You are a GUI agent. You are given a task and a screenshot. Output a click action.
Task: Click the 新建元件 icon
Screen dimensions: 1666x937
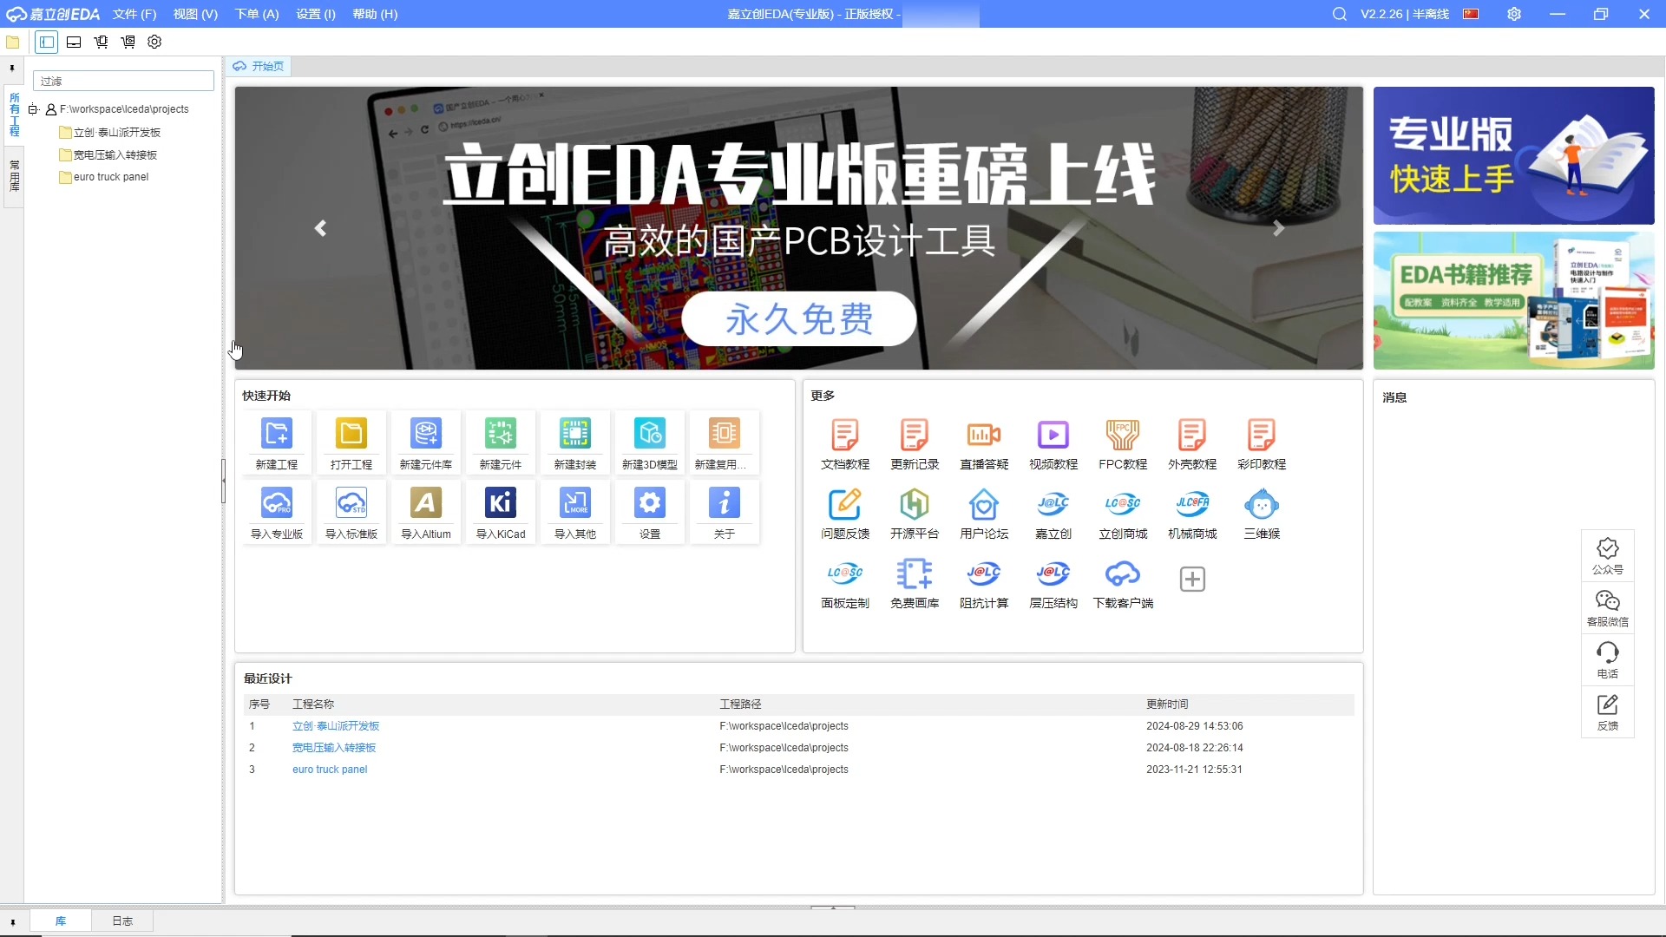tap(501, 434)
